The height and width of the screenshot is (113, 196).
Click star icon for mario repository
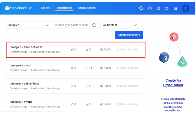click(x=72, y=68)
